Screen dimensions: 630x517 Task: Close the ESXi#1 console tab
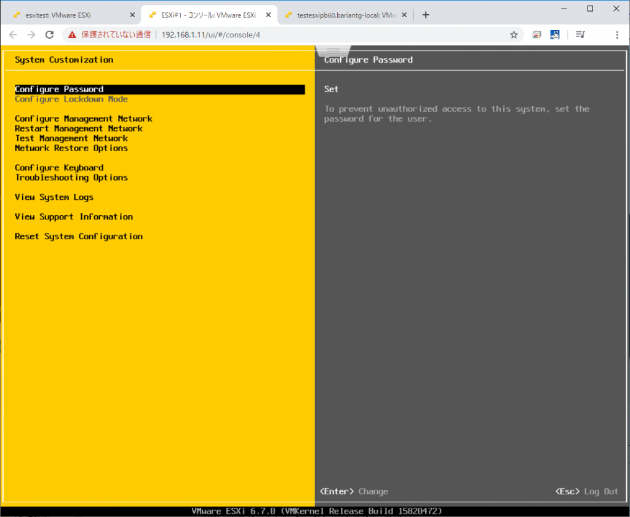tap(268, 15)
